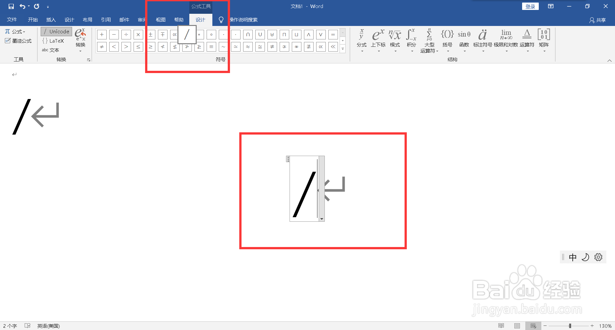Open equation options arrow on equation box
This screenshot has width=615, height=330.
tap(322, 219)
